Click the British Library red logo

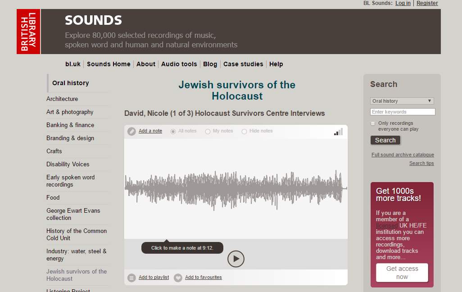[x=28, y=32]
